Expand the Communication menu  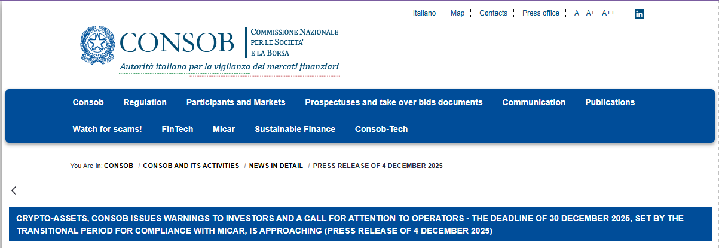[534, 102]
